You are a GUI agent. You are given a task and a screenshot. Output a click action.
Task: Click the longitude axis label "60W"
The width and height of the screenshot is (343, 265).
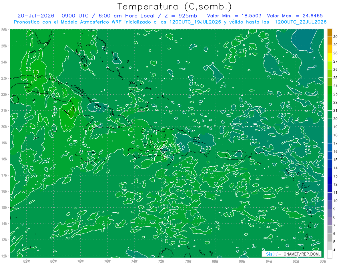point(323,261)
